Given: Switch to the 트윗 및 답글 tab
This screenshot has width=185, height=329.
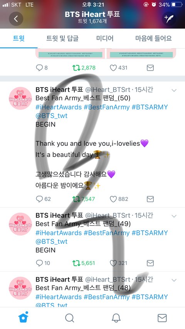Looking at the screenshot, I should pyautogui.click(x=62, y=39).
